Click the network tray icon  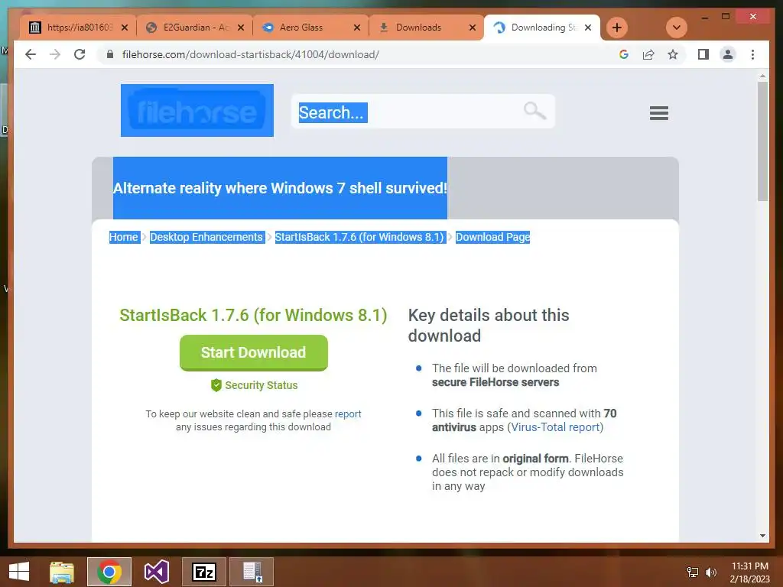[x=692, y=572]
